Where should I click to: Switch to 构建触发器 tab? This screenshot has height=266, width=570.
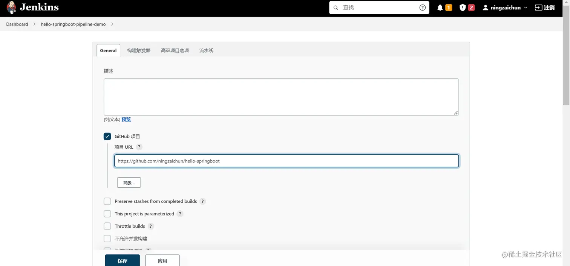tap(139, 50)
